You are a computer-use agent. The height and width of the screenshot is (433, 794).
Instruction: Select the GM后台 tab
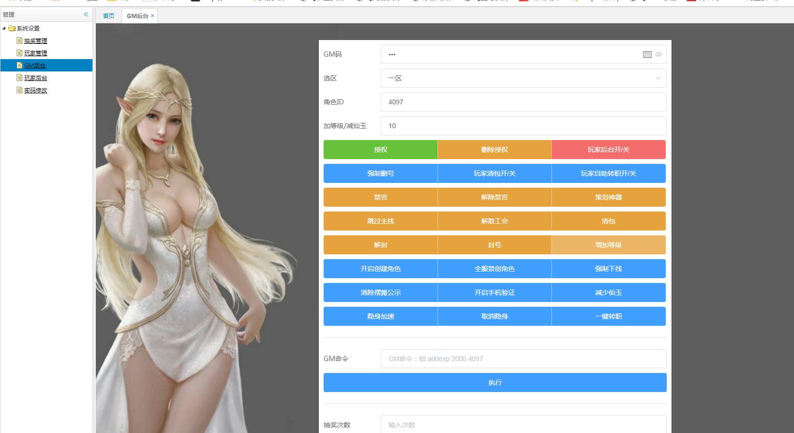click(137, 16)
